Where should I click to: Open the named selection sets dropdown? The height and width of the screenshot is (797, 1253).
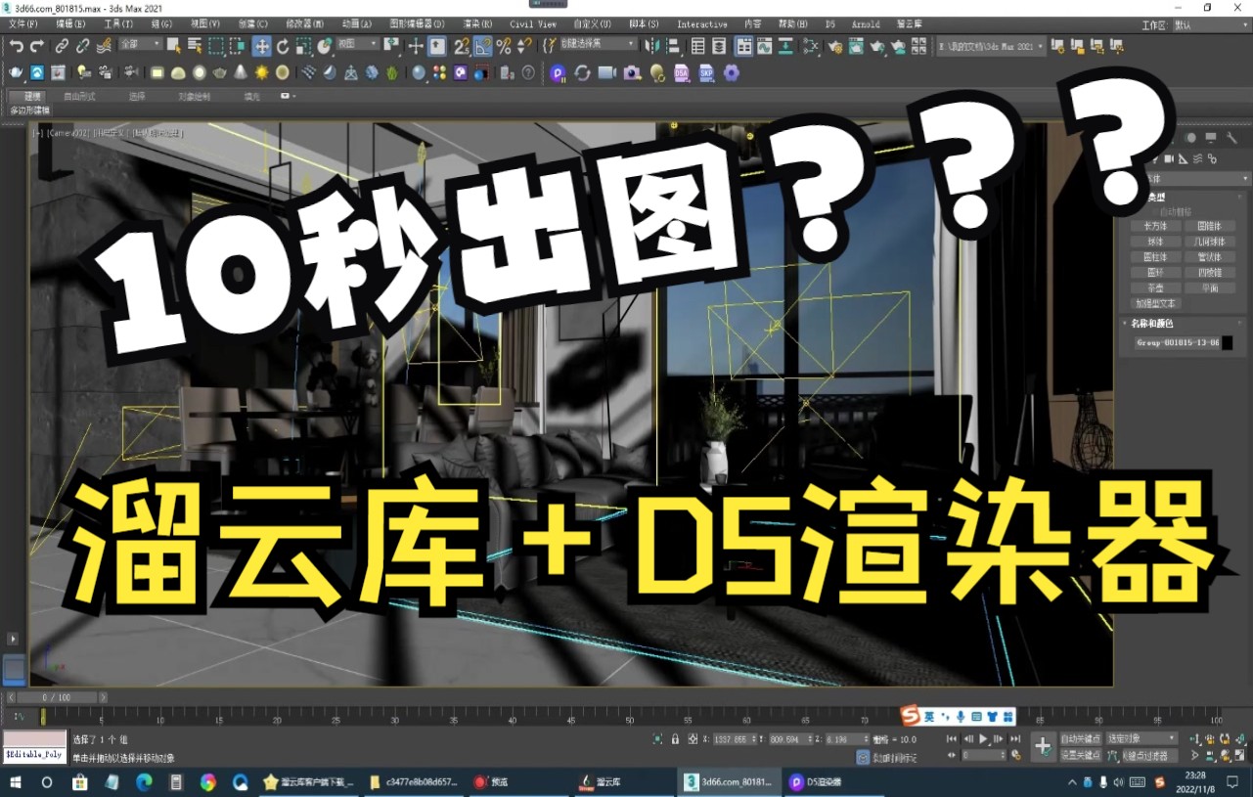(597, 44)
